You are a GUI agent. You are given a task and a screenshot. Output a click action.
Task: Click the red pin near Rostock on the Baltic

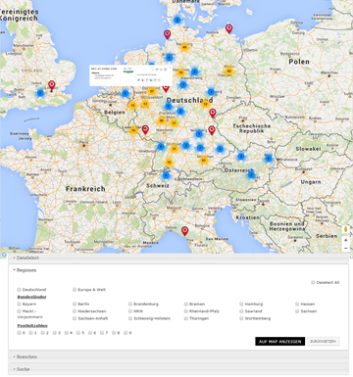point(229,28)
